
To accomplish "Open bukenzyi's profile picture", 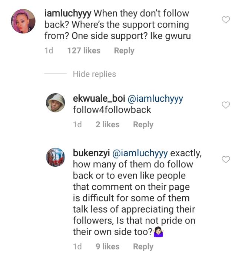I will (56, 157).
